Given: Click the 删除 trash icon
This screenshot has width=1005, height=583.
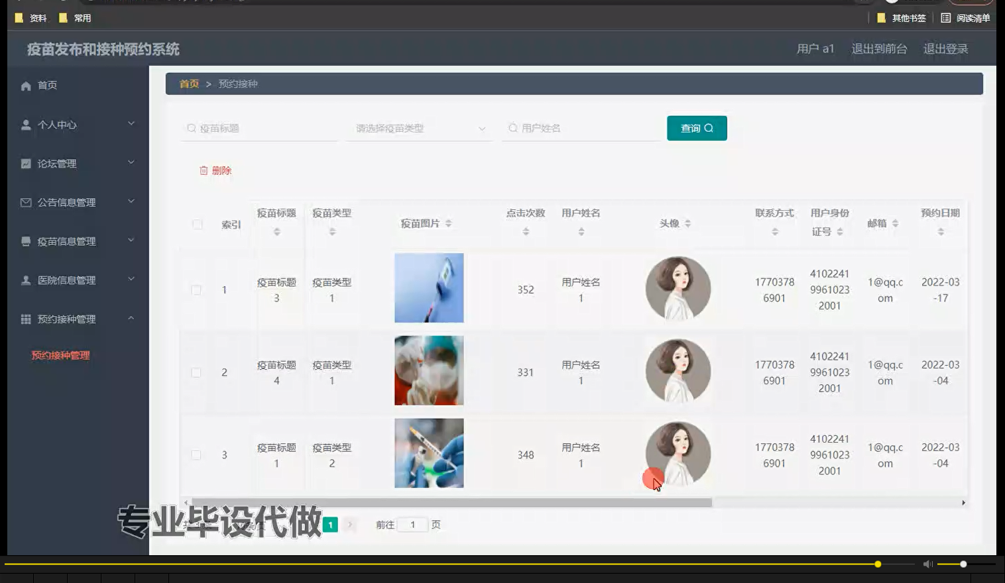Looking at the screenshot, I should [x=204, y=170].
